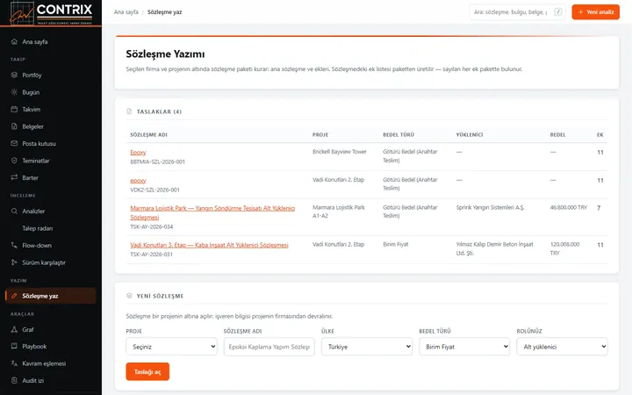The image size is (632, 395).
Task: Focus the Sözleşme adı text field
Action: pyautogui.click(x=269, y=347)
